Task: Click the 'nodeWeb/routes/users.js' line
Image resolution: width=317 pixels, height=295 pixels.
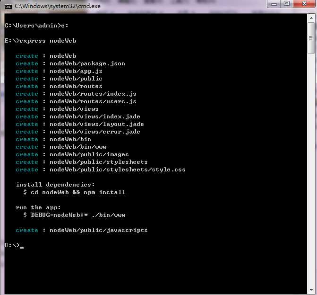Action: coord(76,101)
